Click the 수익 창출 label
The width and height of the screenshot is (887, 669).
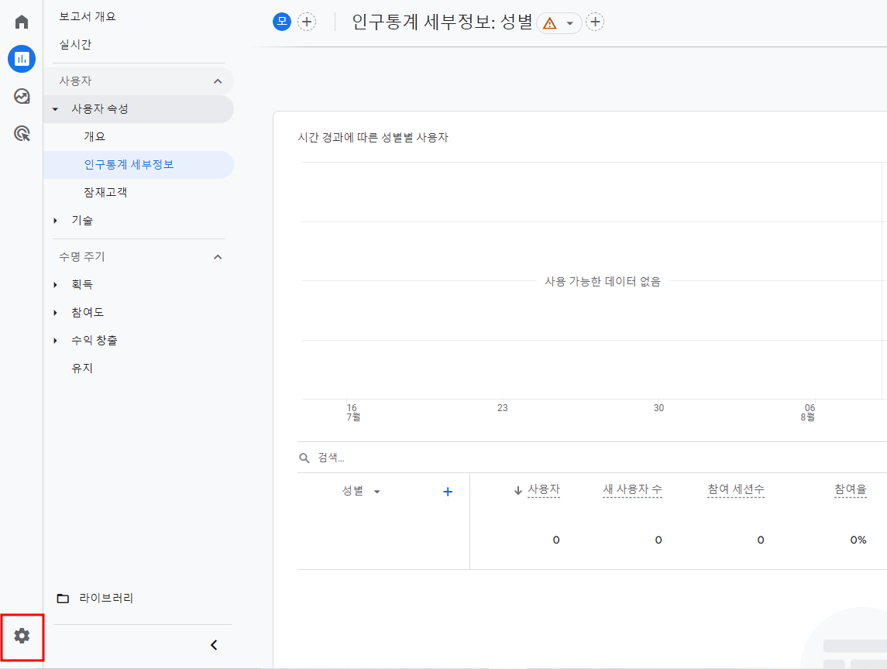(x=95, y=341)
